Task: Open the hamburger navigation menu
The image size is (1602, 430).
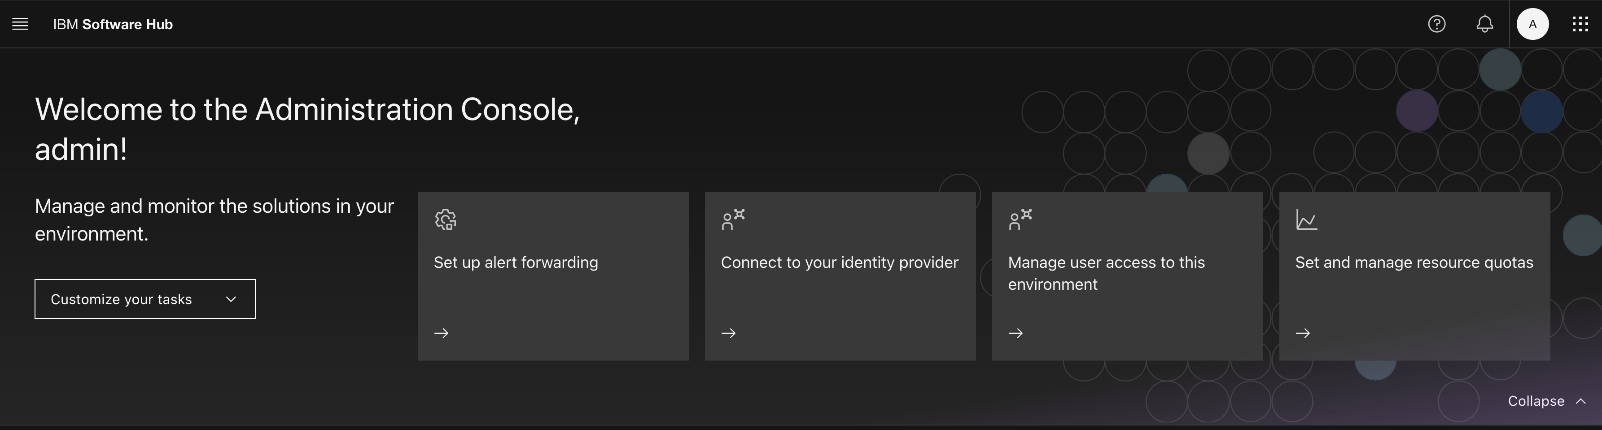Action: click(21, 24)
